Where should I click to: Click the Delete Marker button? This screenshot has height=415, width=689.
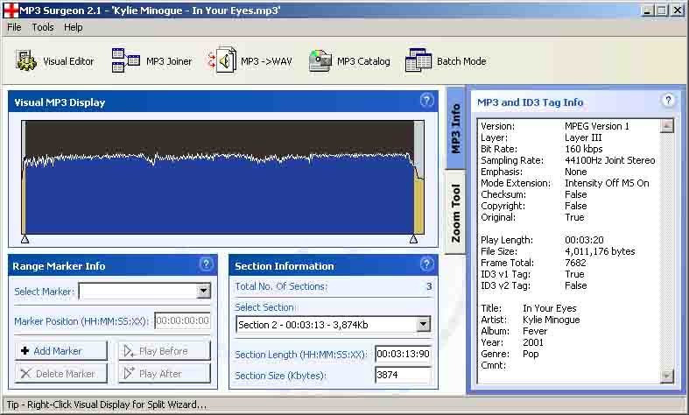tap(61, 374)
